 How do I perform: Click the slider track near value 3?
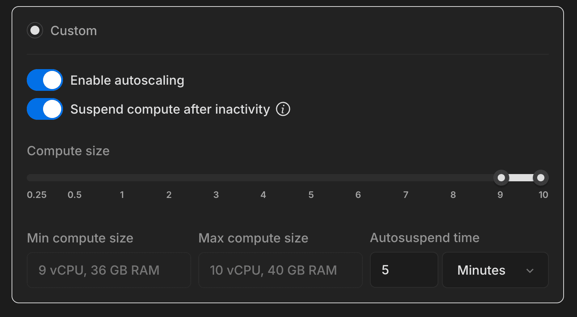[216, 178]
